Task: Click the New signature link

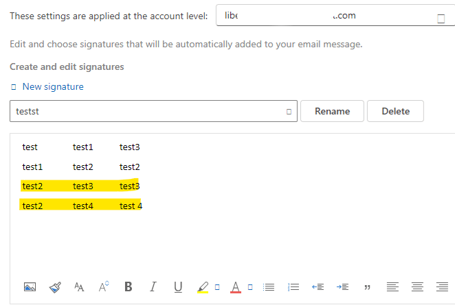Action: [53, 86]
